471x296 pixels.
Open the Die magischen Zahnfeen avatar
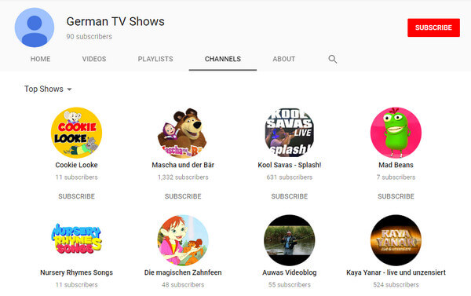pyautogui.click(x=183, y=240)
